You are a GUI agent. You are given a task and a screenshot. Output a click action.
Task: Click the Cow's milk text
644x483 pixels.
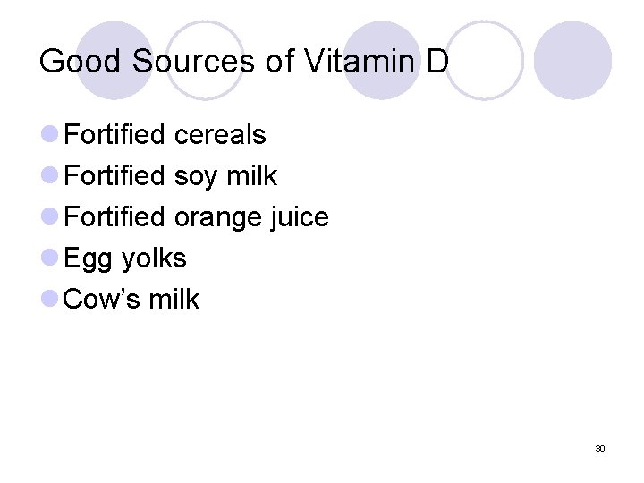click(131, 300)
